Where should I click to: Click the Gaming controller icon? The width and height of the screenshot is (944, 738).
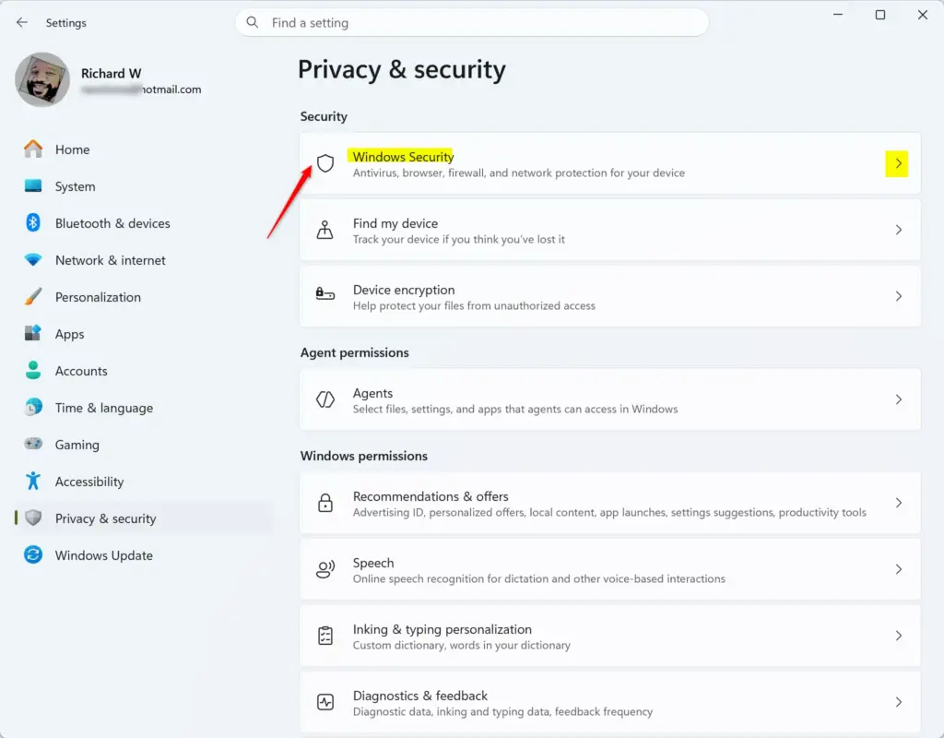point(33,444)
